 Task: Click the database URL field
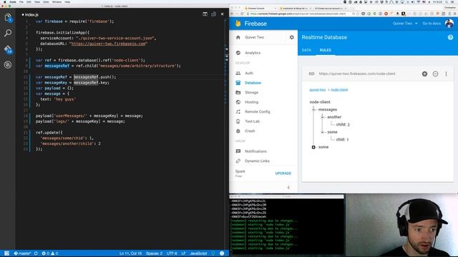tap(357, 74)
